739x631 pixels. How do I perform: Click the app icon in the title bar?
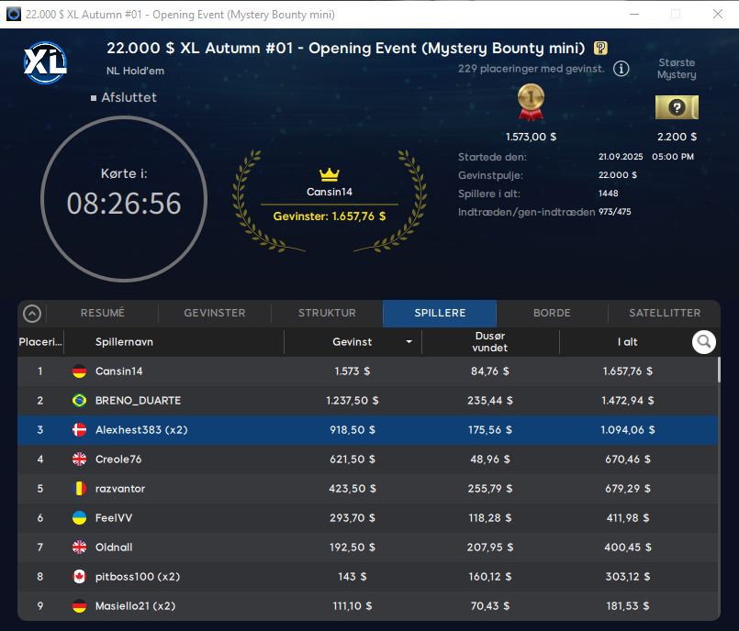click(x=14, y=14)
